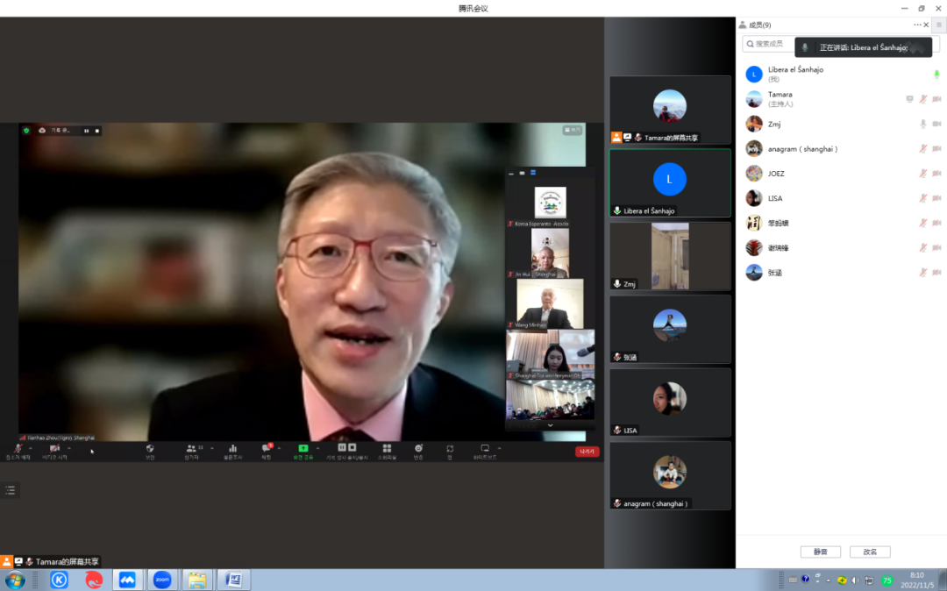947x591 pixels.
Task: Select Jin Hui Shanghai video thumbnail
Action: pos(550,253)
